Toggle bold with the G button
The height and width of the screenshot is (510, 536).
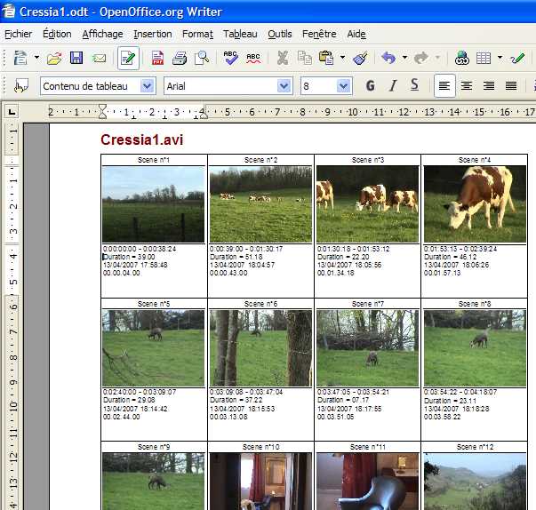tap(370, 85)
